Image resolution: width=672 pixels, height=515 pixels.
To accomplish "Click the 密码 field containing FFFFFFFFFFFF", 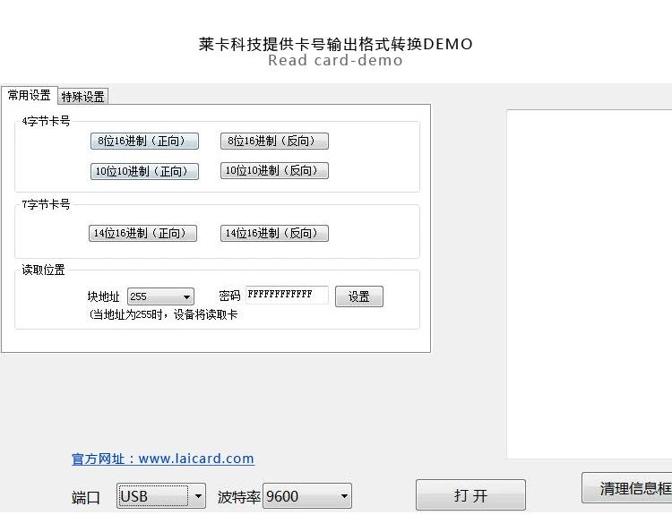I will [287, 295].
